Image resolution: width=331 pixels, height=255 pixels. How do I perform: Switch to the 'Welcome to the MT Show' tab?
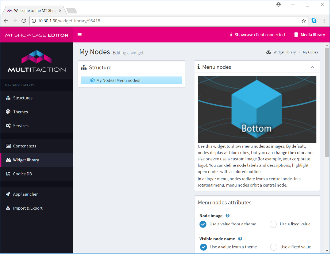33,10
